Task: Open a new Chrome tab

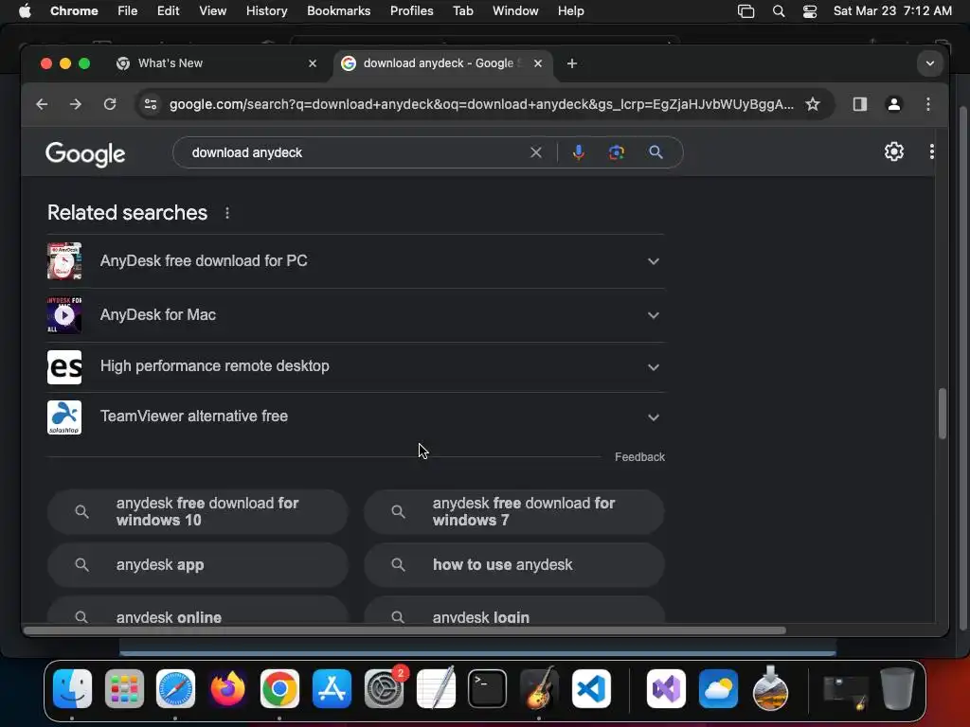Action: (x=571, y=63)
